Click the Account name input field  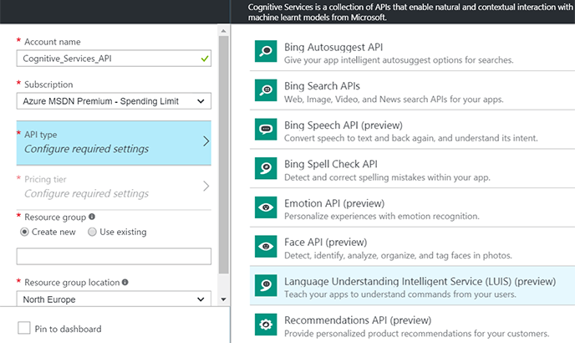tap(114, 59)
